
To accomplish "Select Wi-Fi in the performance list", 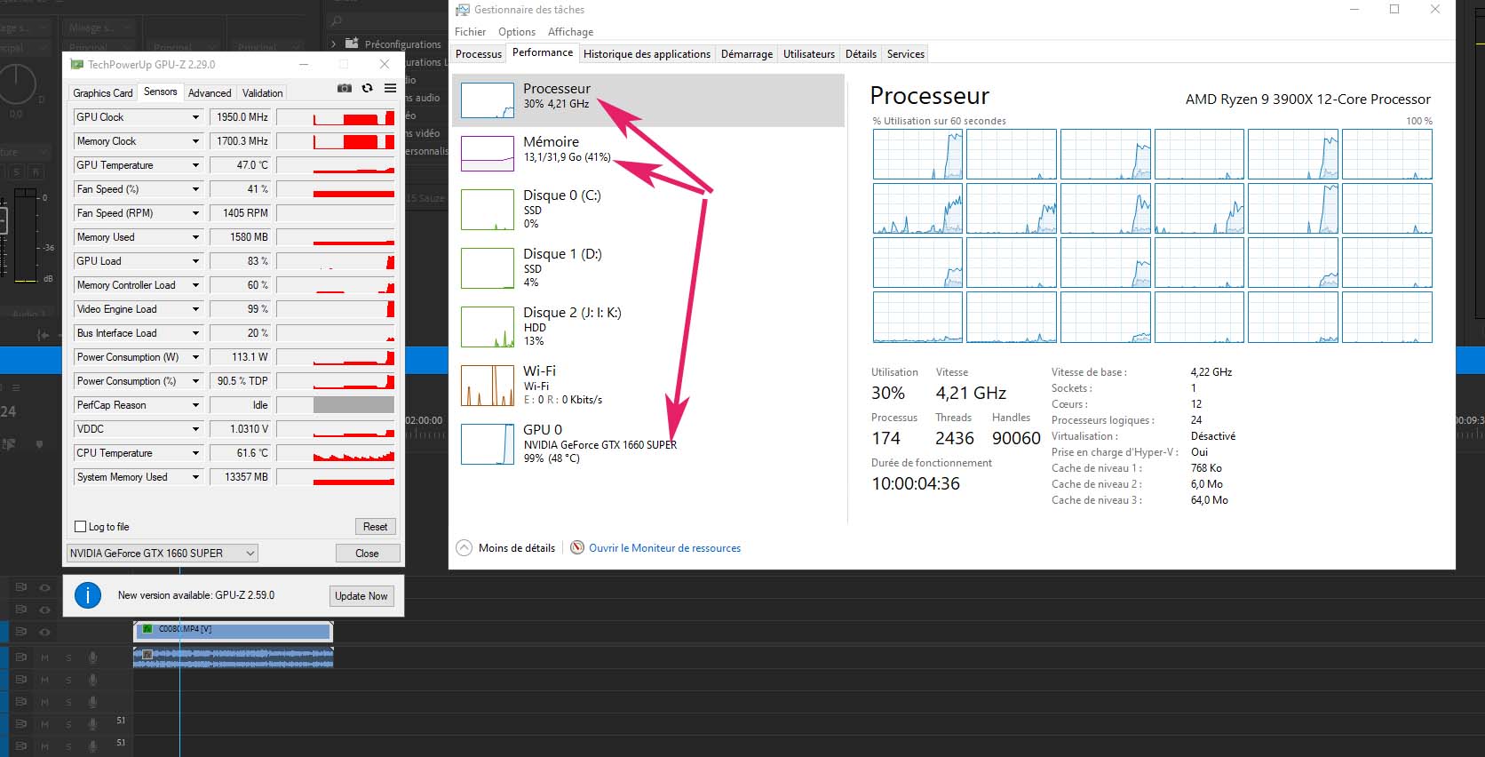I will tap(648, 386).
